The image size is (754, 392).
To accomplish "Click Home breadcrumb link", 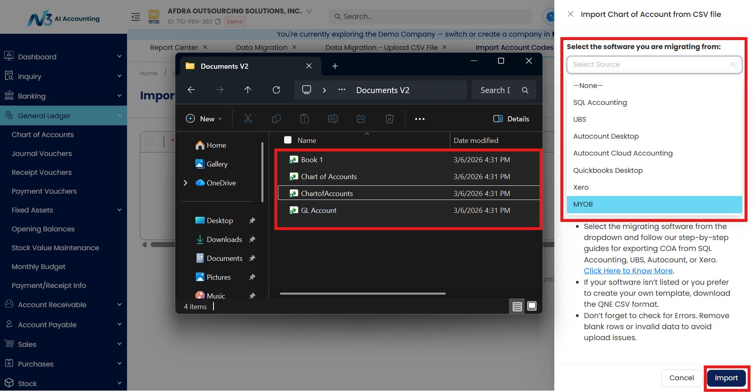I will [149, 73].
